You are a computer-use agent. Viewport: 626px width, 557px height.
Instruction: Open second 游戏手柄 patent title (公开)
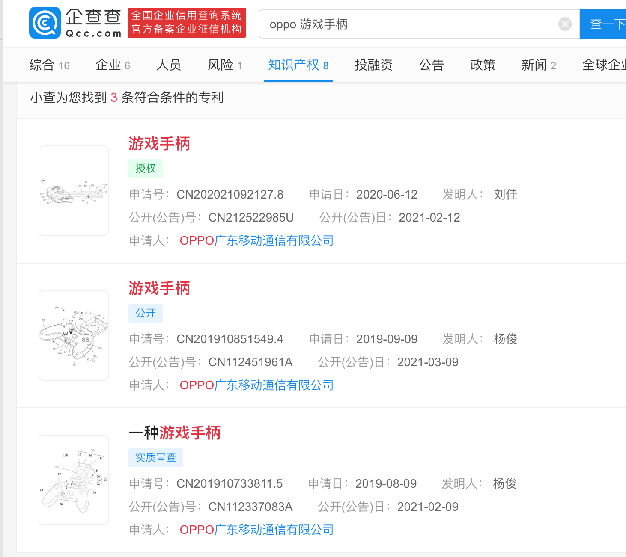(159, 288)
